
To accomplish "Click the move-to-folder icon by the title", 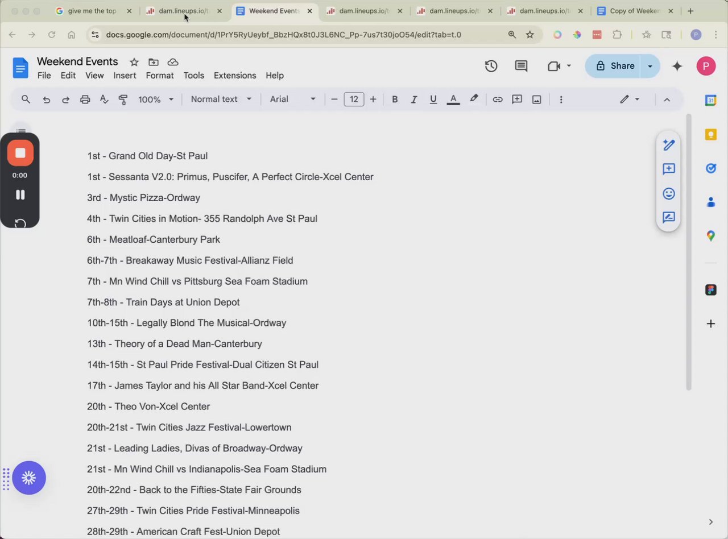I will pyautogui.click(x=154, y=62).
